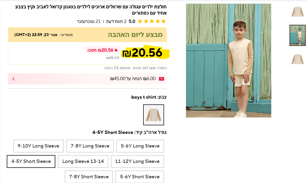This screenshot has width=307, height=183.
Task: Show the first shirt thumbnail image
Action: coord(297,12)
